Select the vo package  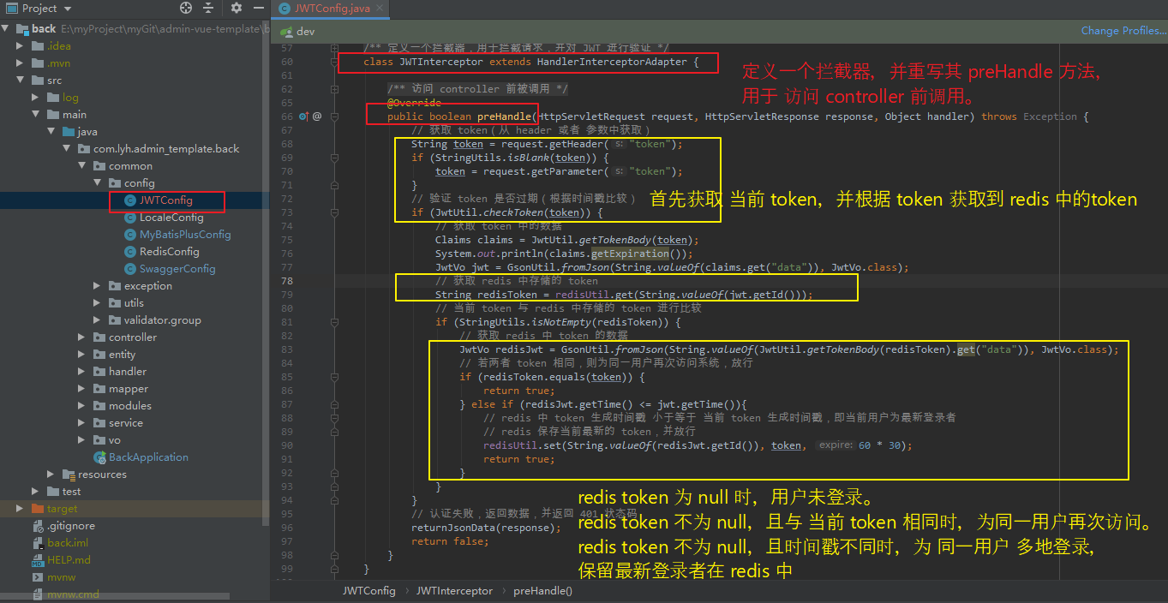[x=115, y=439]
